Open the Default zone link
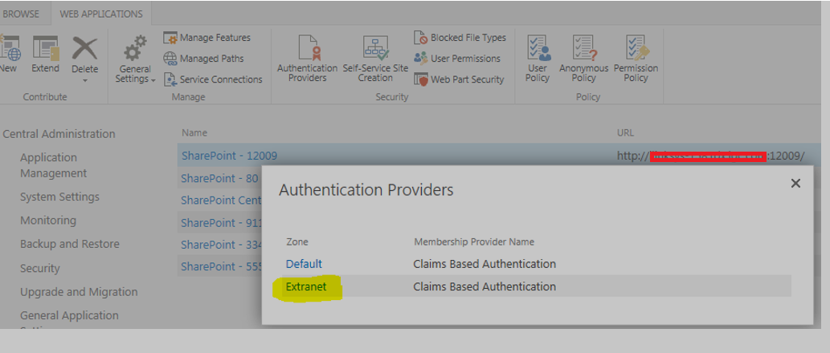830x353 pixels. tap(304, 264)
